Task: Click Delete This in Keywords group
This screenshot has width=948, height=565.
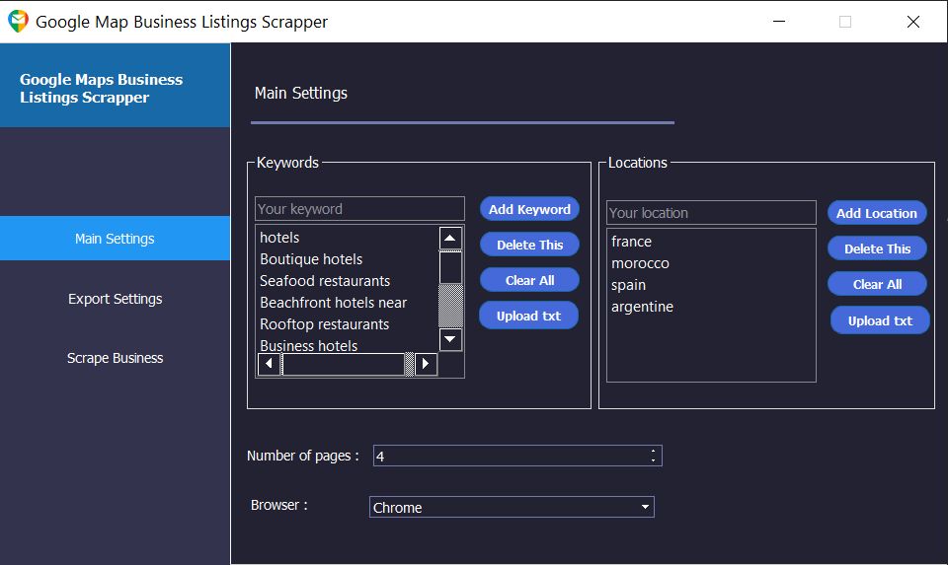Action: [x=529, y=245]
